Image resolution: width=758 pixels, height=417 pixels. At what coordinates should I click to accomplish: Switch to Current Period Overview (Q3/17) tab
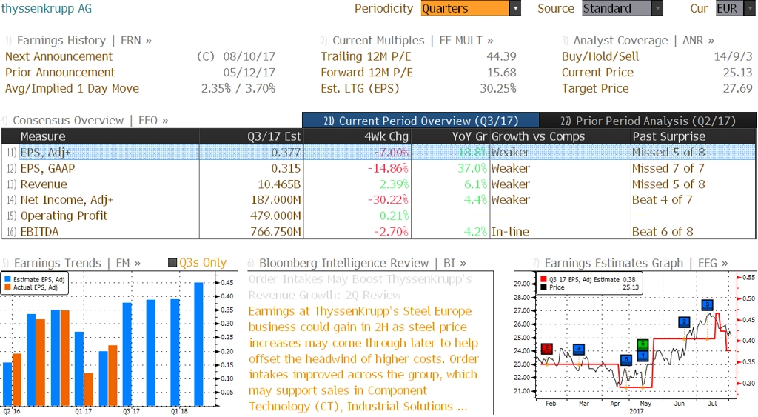tap(420, 121)
